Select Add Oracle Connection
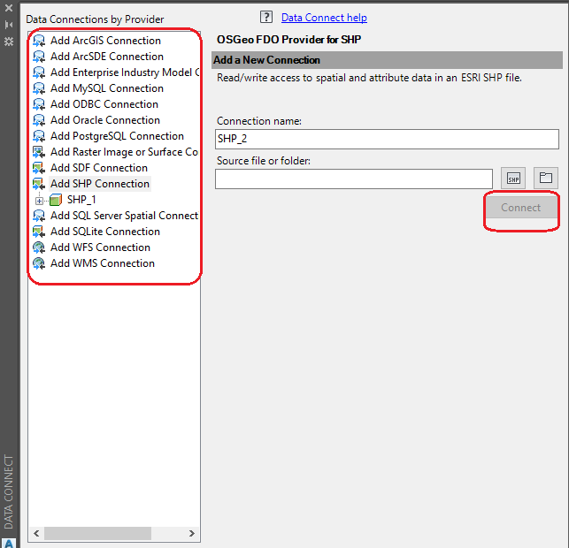569x548 pixels. [105, 120]
